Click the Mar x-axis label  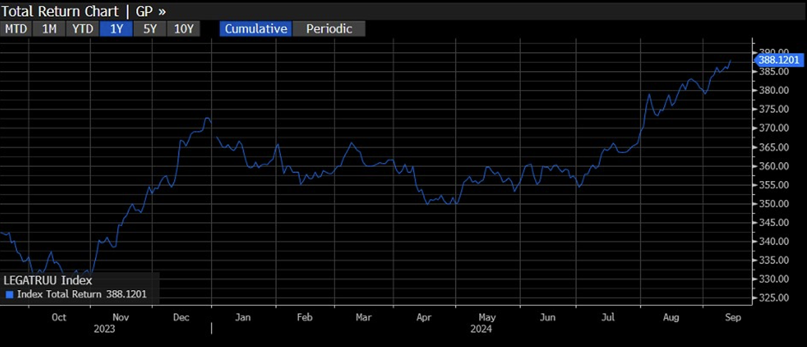click(x=364, y=317)
